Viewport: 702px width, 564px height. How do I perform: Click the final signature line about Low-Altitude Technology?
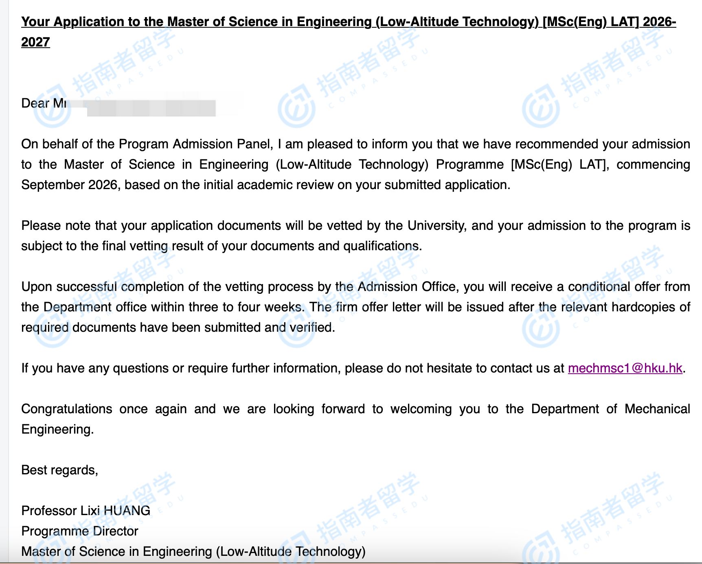(x=193, y=551)
